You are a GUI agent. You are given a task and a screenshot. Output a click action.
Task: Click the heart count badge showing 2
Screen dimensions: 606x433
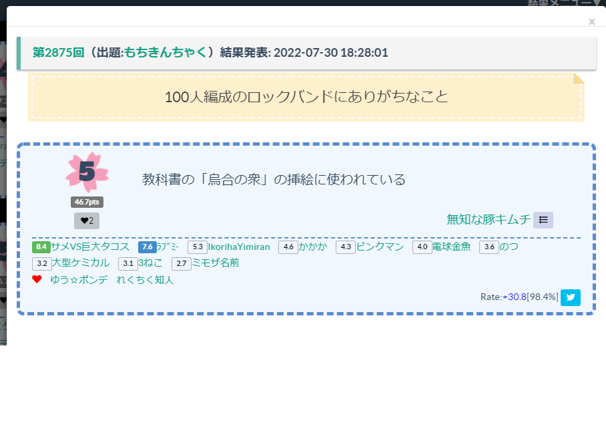(87, 221)
